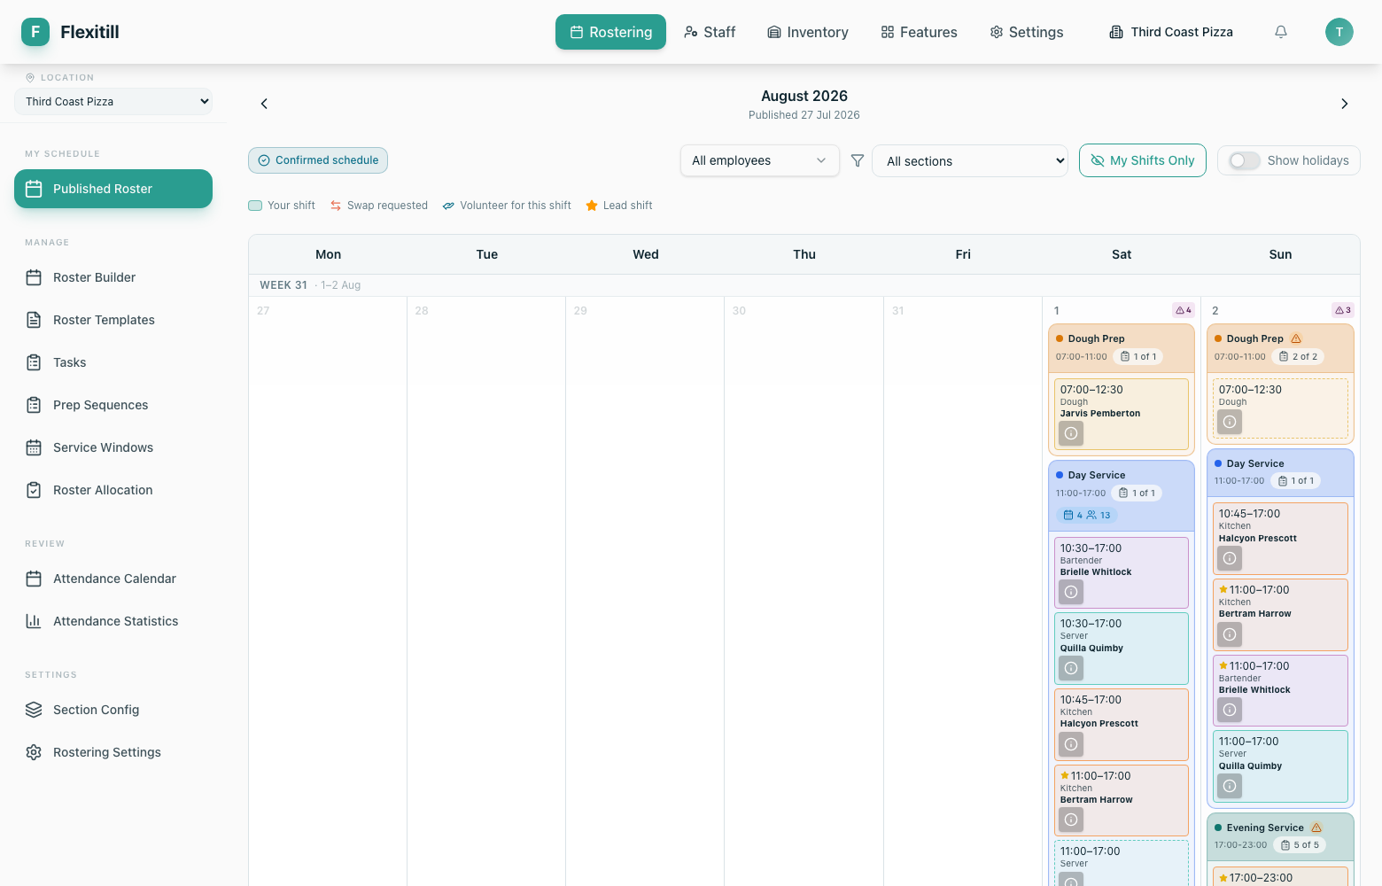Click the Saturday Day Service header
Viewport: 1382px width, 886px height.
(x=1122, y=495)
